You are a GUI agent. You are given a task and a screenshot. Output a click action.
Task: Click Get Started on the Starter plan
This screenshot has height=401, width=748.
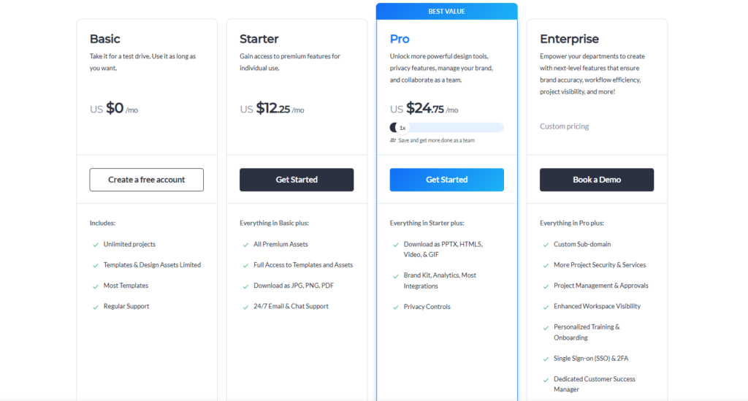(297, 180)
